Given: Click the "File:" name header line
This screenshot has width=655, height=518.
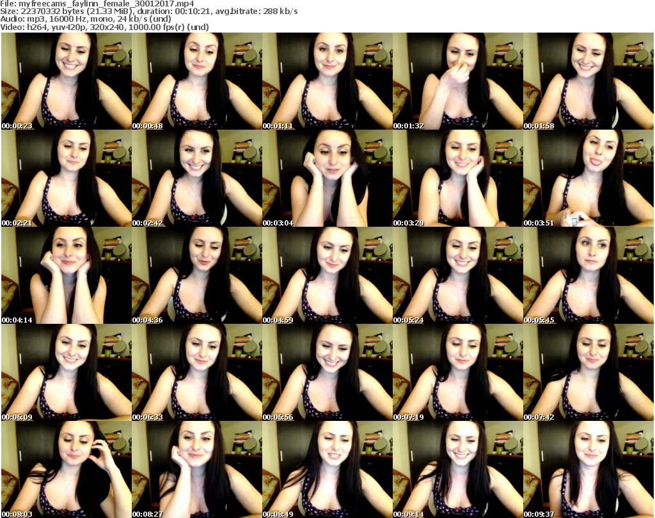Looking at the screenshot, I should point(97,4).
